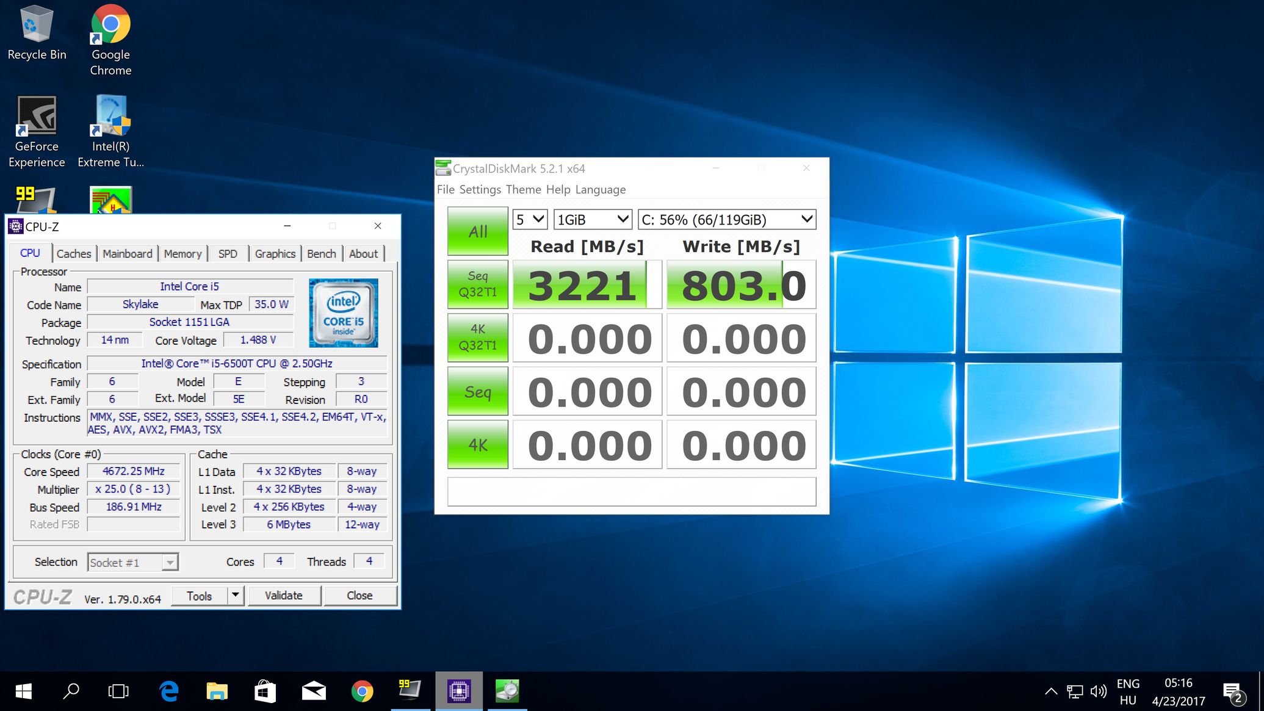Image resolution: width=1264 pixels, height=711 pixels.
Task: Switch to CPU-Z taskbar button
Action: coord(459,691)
